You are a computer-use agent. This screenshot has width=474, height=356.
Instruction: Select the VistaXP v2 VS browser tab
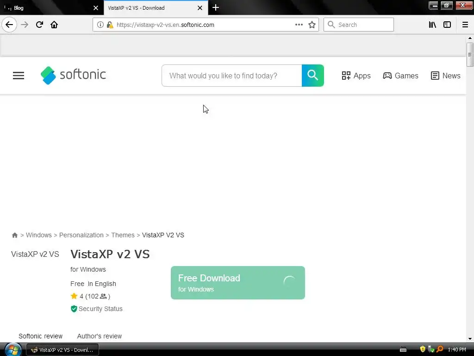click(x=156, y=8)
